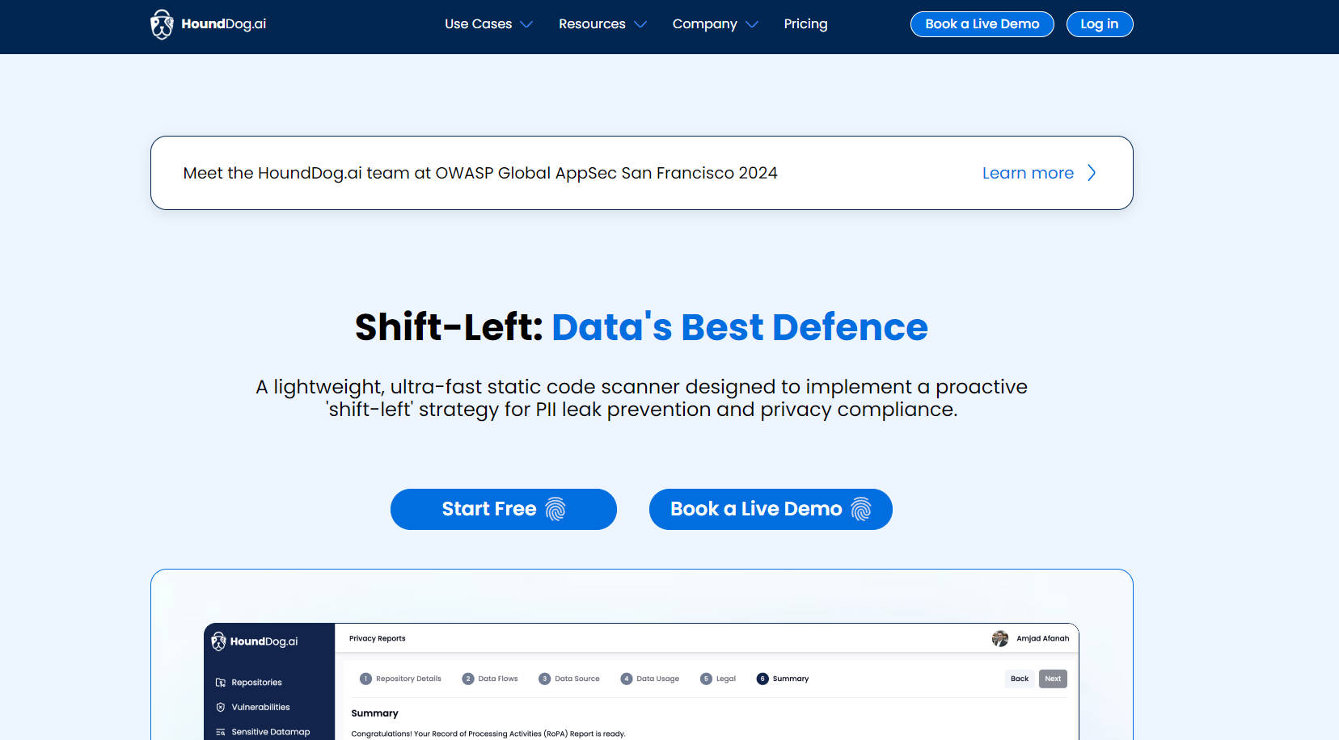Jump to Repository Details step
This screenshot has height=740, width=1339.
click(401, 679)
